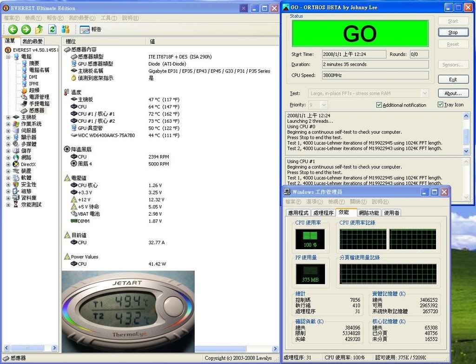Click the users icon in EVEREST toolbar
Image resolution: width=476 pixels, height=364 pixels.
click(65, 29)
